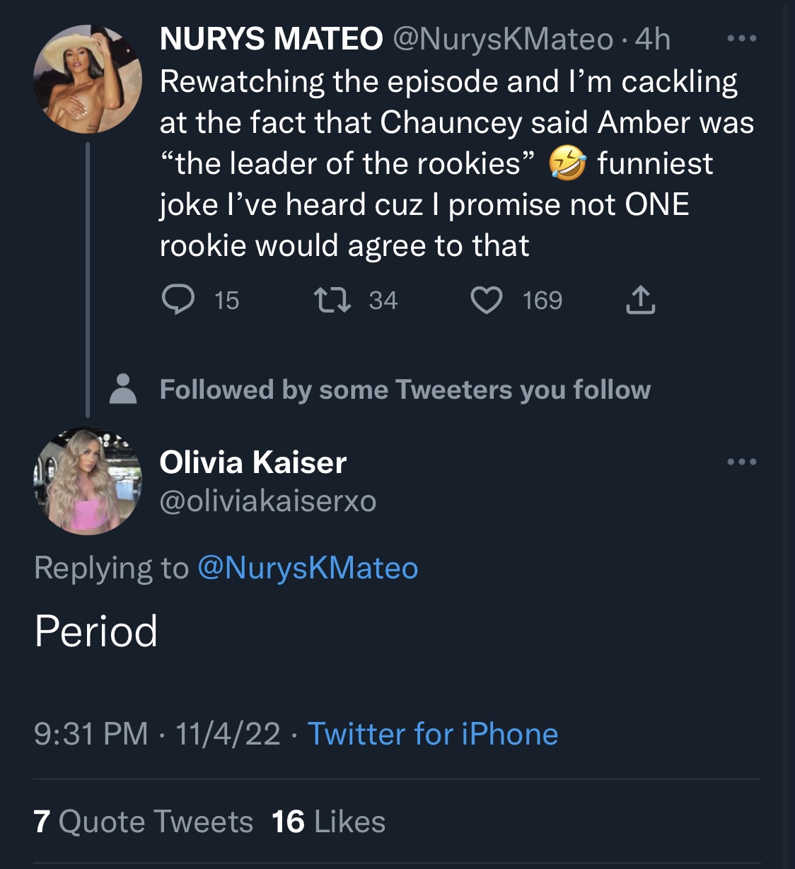Open Olivia Kaiser's profile picture
Screen dimensions: 795x869
tap(88, 482)
